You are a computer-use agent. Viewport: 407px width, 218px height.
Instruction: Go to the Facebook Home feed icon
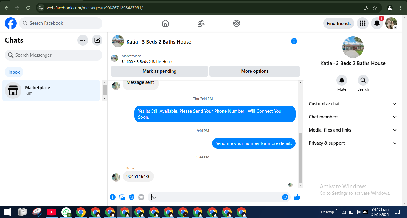point(165,23)
